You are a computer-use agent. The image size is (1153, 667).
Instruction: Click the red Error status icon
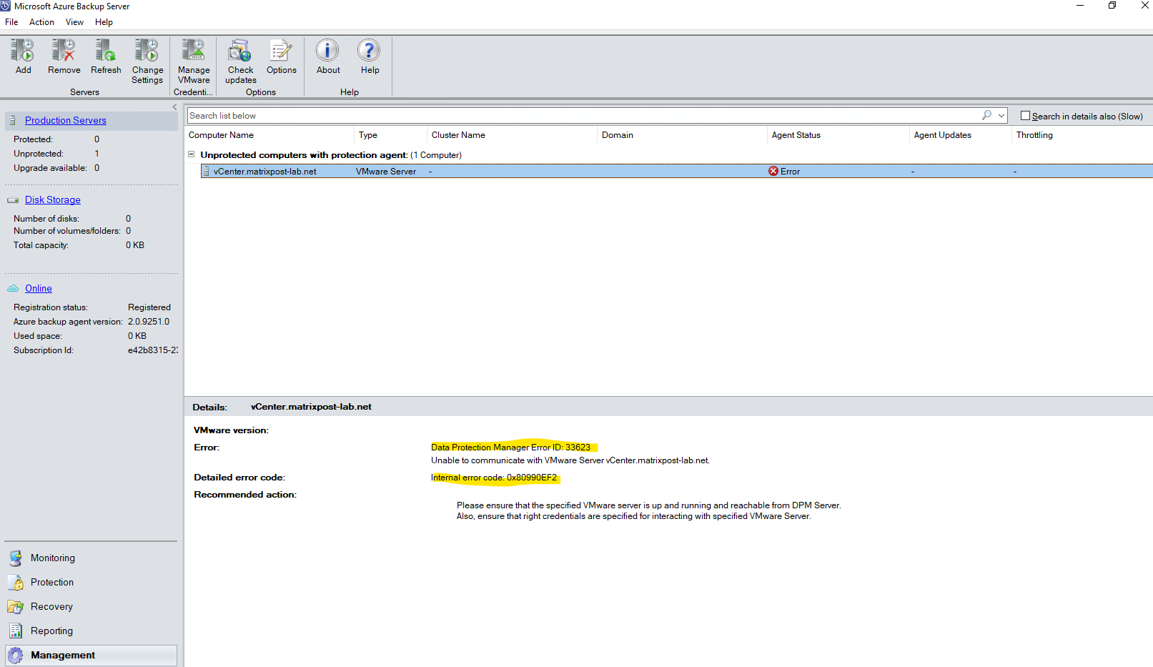pyautogui.click(x=773, y=172)
